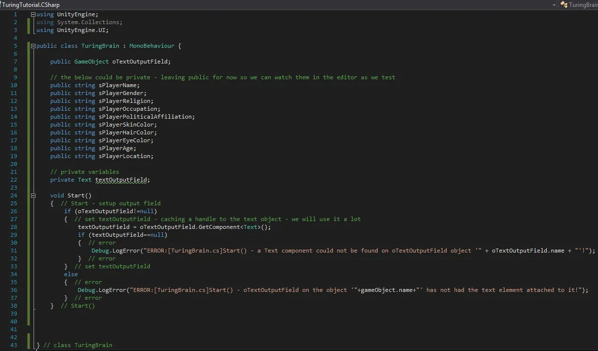The height and width of the screenshot is (351, 598).
Task: Click oTextOutputField.name on line 31
Action: pyautogui.click(x=528, y=251)
